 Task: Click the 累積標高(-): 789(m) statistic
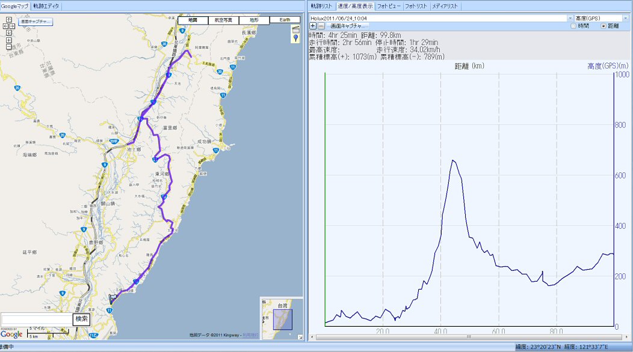pyautogui.click(x=413, y=57)
